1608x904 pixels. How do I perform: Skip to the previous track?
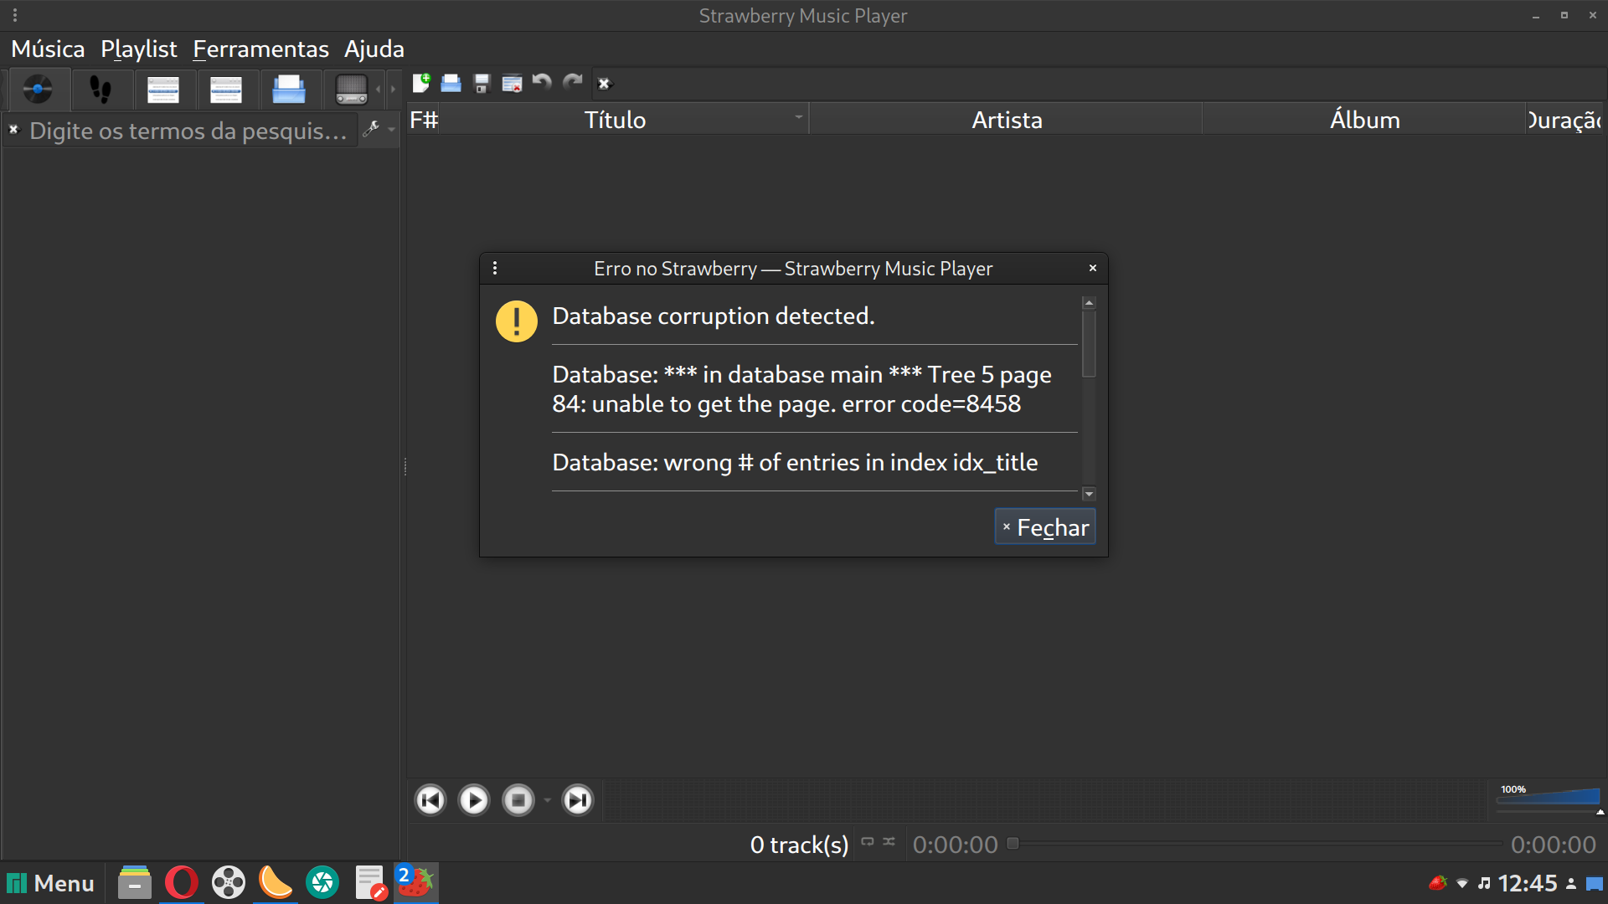click(430, 800)
